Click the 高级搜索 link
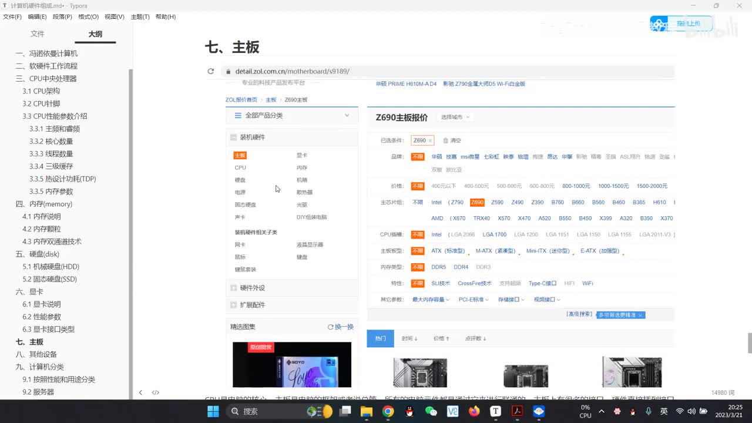The height and width of the screenshot is (423, 752). [x=580, y=314]
